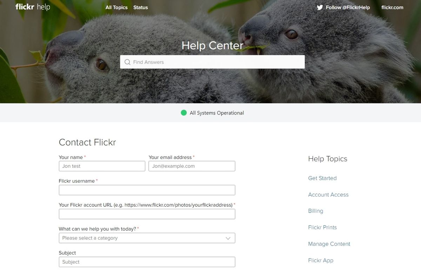Click the asterisk next to Flickr username
The height and width of the screenshot is (271, 421).
(x=96, y=180)
